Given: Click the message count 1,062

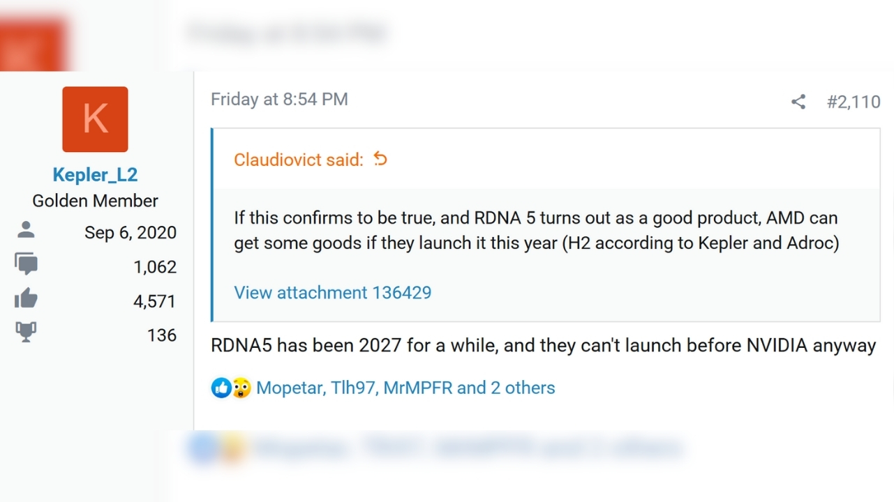Looking at the screenshot, I should (155, 267).
